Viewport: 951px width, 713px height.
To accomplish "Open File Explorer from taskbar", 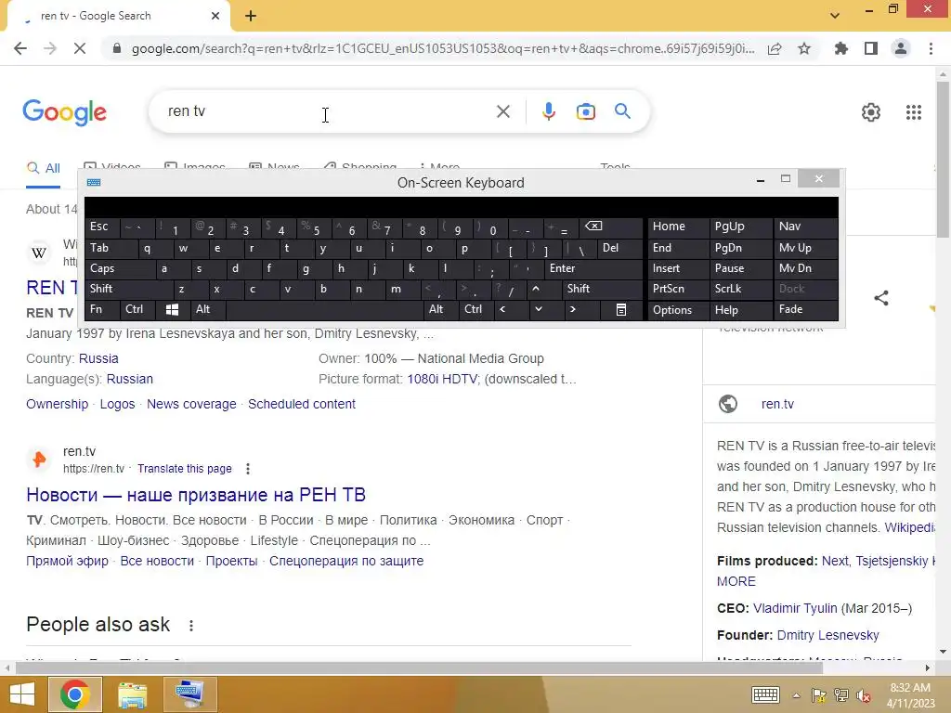I will click(132, 694).
